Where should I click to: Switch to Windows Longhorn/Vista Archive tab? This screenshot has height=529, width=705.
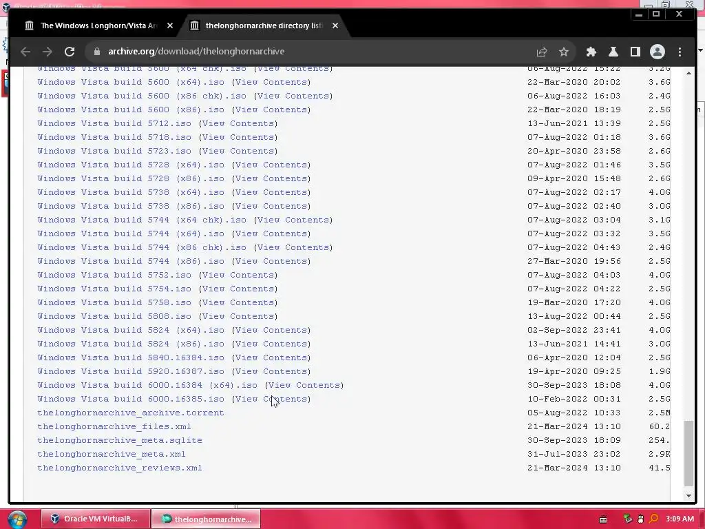pyautogui.click(x=99, y=25)
